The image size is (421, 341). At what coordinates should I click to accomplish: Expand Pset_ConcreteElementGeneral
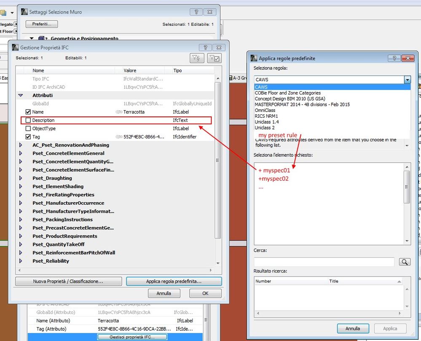tap(21, 153)
